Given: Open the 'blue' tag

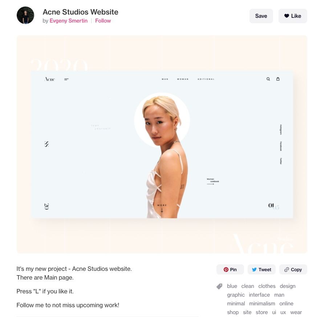Looking at the screenshot, I should pyautogui.click(x=232, y=286).
